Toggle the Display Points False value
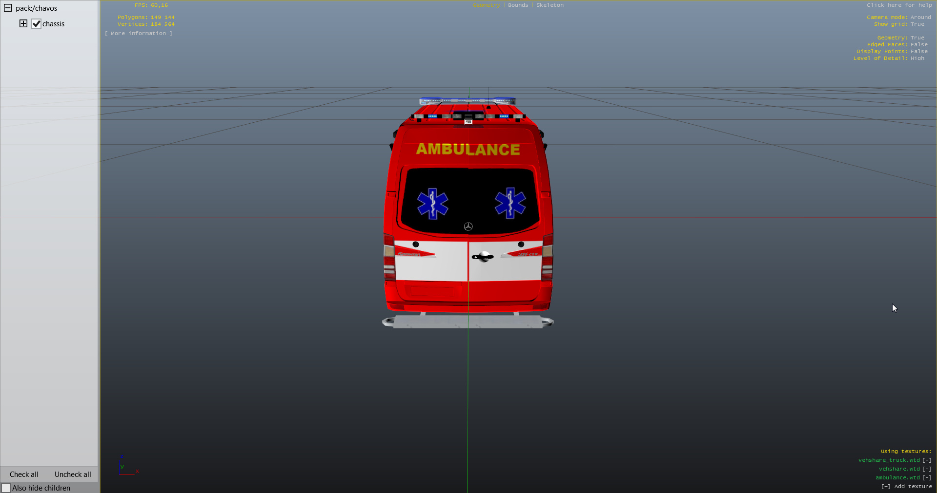937x493 pixels. [919, 51]
